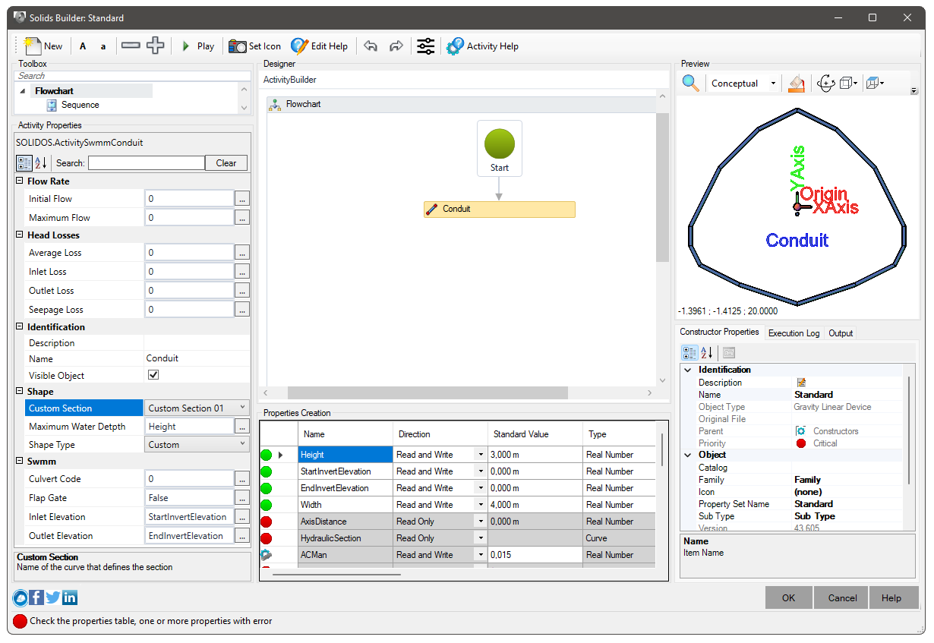934x643 pixels.
Task: Run the activity with Play
Action: point(198,46)
